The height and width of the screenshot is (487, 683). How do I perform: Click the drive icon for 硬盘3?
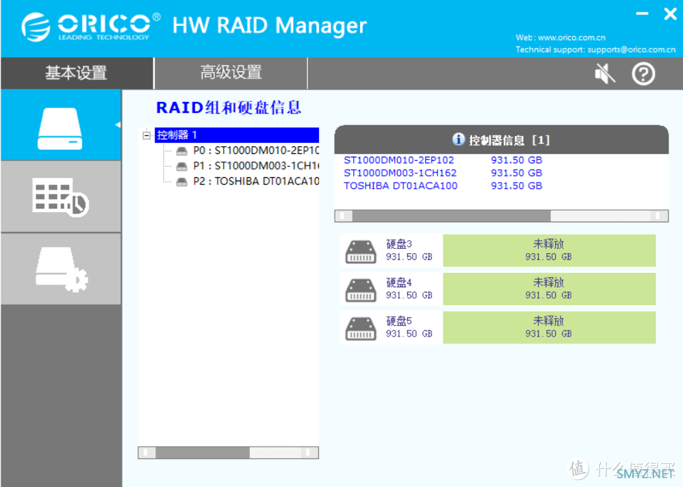[x=361, y=252]
